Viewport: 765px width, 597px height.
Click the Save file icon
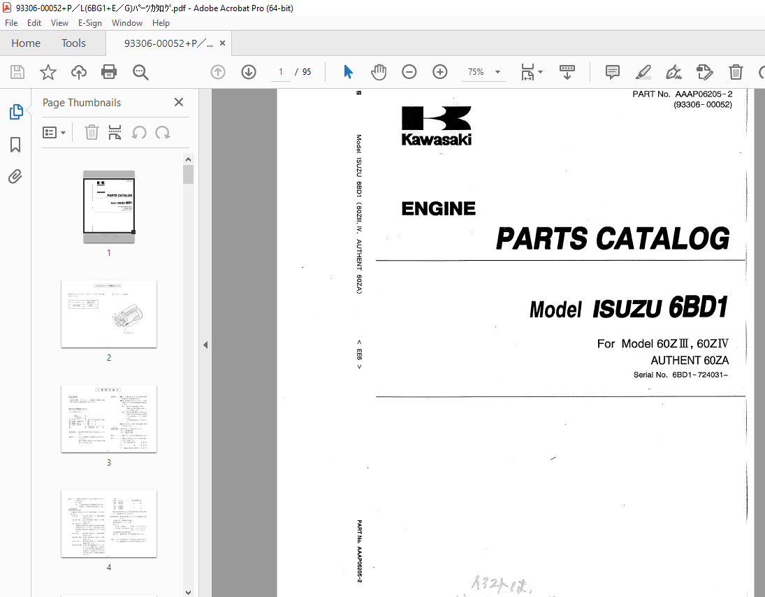[x=17, y=72]
